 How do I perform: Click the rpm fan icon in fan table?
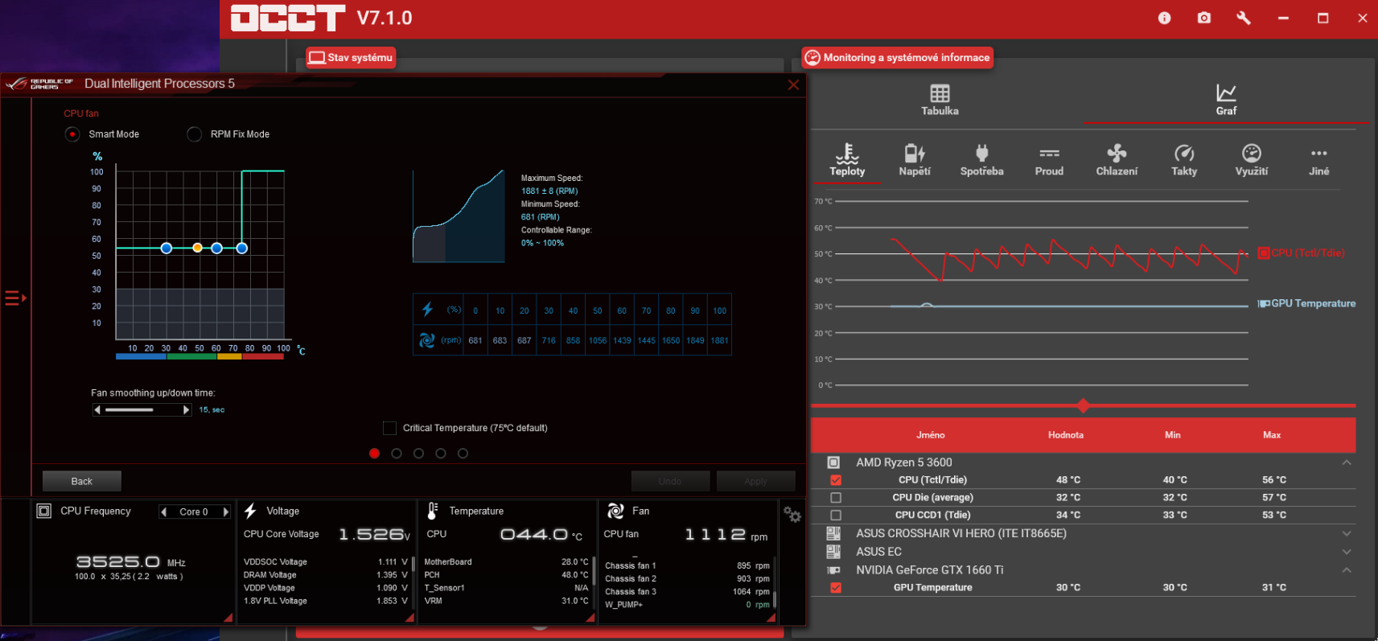click(427, 340)
